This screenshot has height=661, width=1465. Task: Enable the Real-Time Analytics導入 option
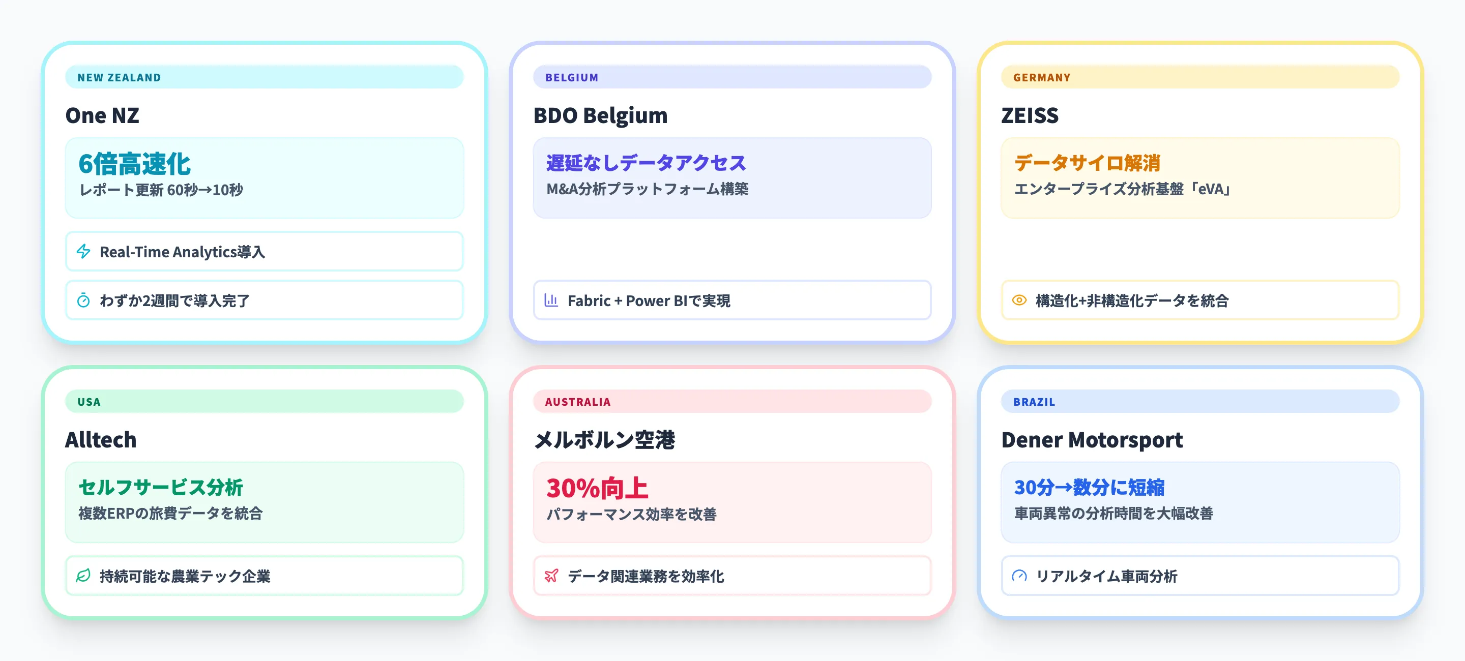[265, 251]
